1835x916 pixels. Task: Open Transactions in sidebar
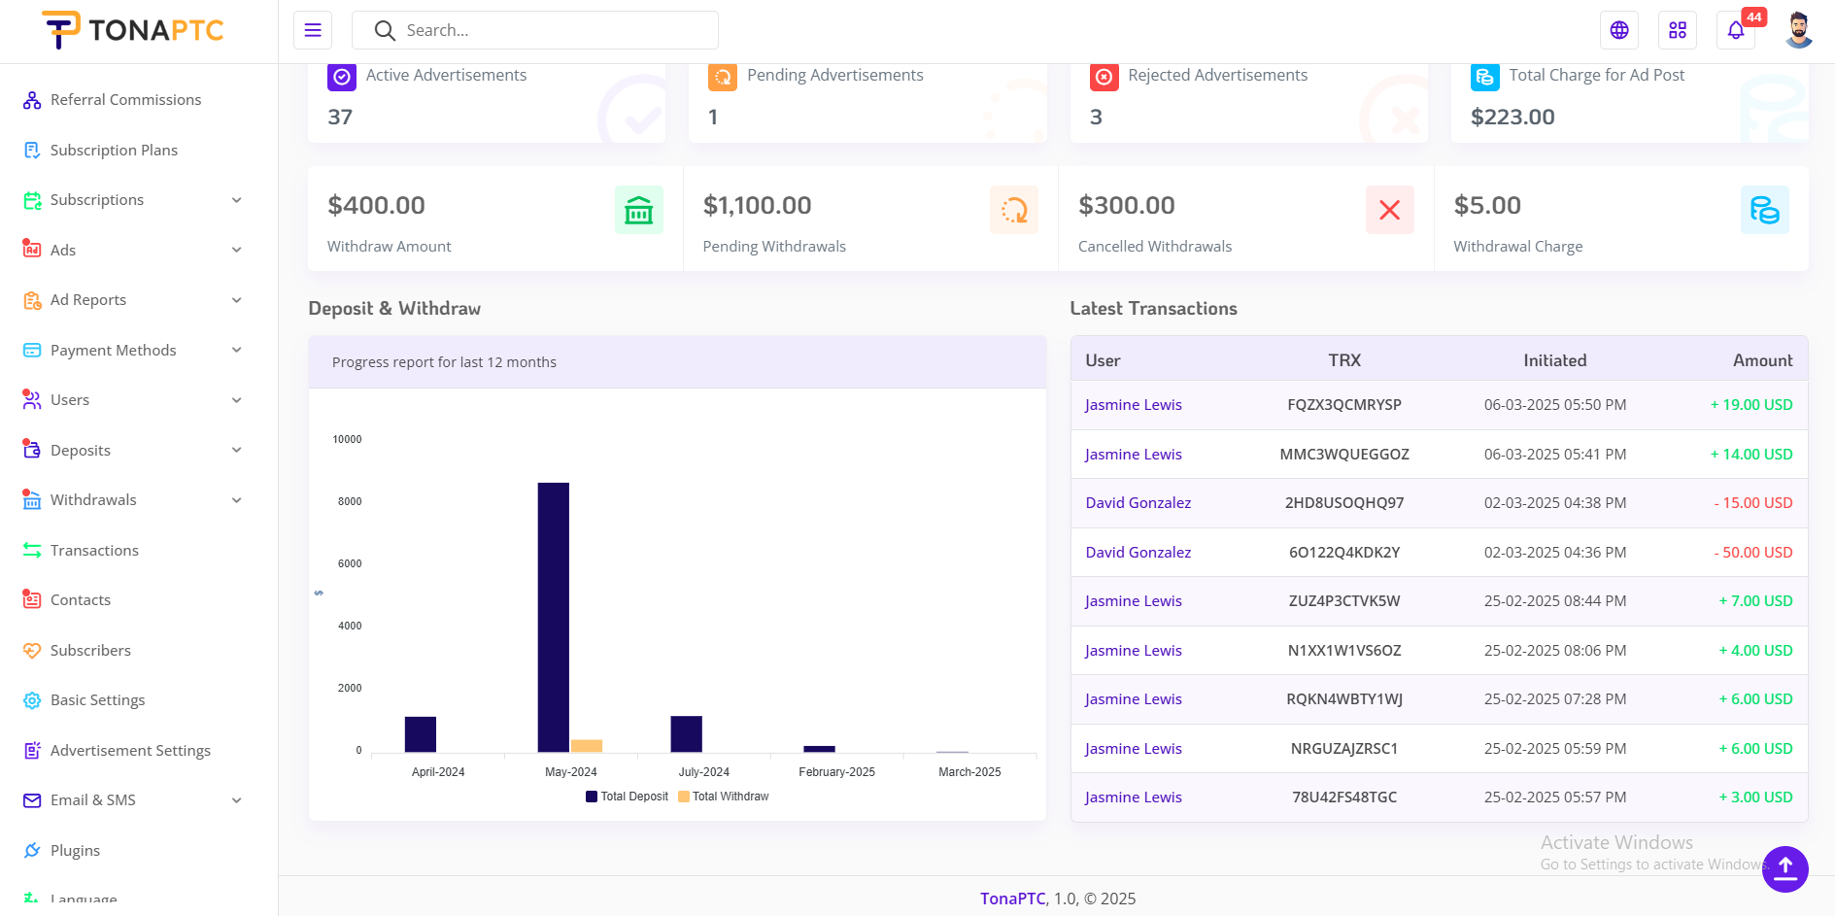94,551
